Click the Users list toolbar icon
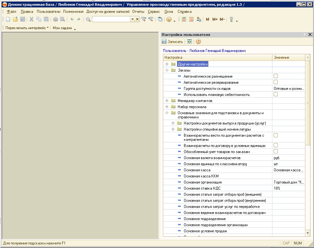 pos(199,19)
